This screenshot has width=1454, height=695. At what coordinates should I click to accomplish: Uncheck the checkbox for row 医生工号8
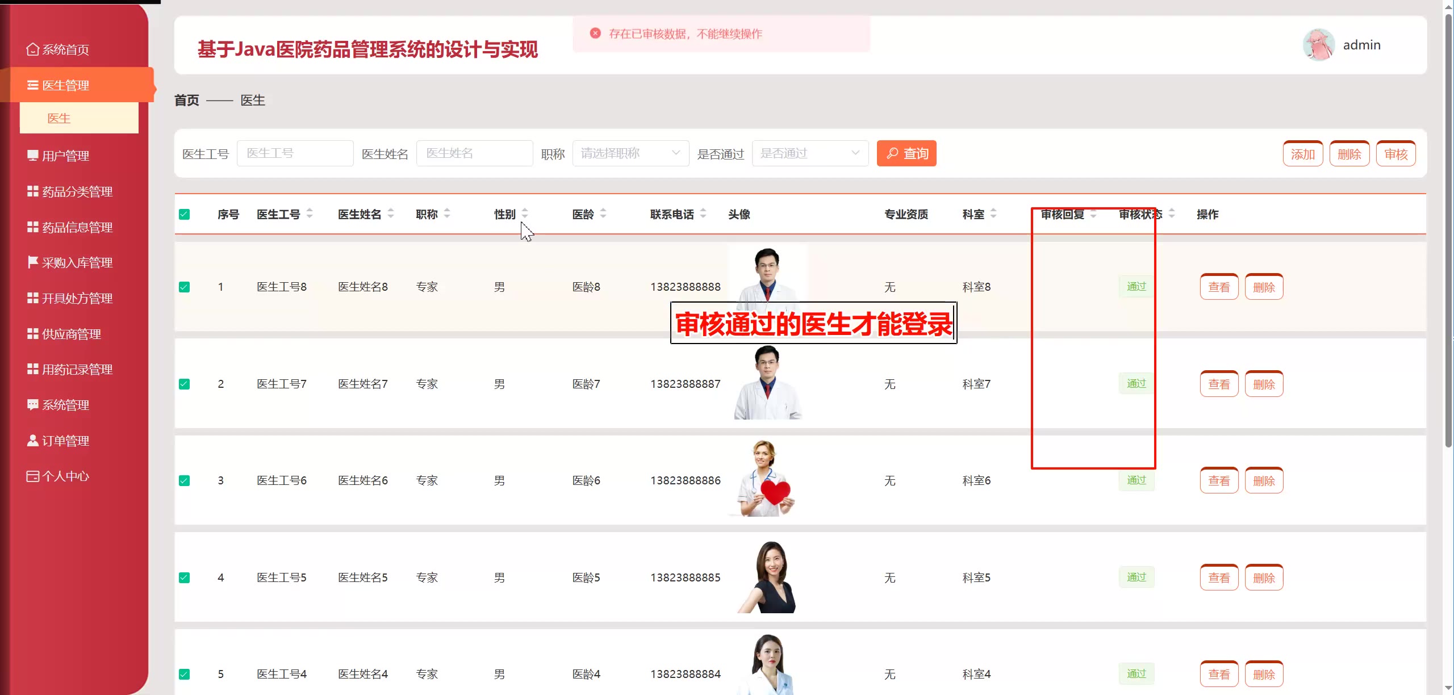point(184,287)
